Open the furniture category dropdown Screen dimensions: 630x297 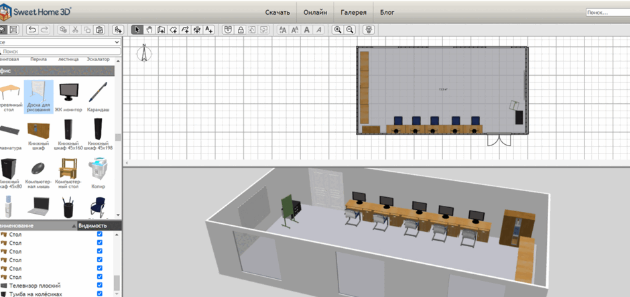coord(60,42)
